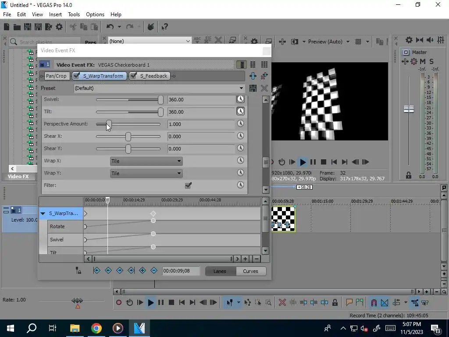Go to next keyframe button
This screenshot has width=449, height=337.
120,270
